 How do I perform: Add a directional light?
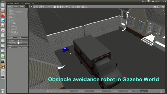coord(69,7)
